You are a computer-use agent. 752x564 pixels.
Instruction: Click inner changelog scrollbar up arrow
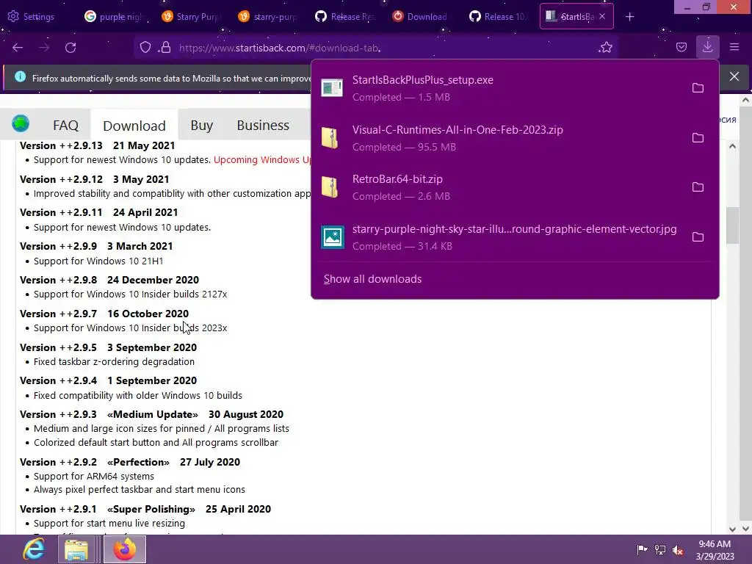click(x=732, y=146)
